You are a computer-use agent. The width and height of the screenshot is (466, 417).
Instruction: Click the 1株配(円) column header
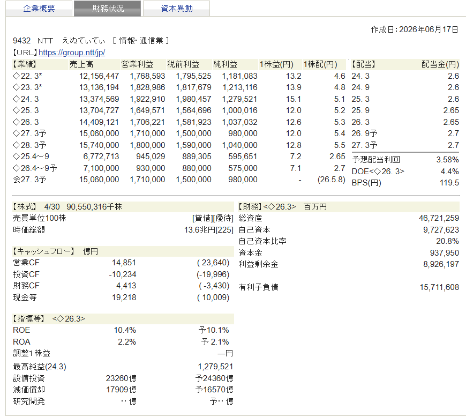coord(320,64)
